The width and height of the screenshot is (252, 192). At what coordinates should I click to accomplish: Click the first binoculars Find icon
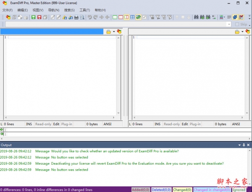point(196,17)
